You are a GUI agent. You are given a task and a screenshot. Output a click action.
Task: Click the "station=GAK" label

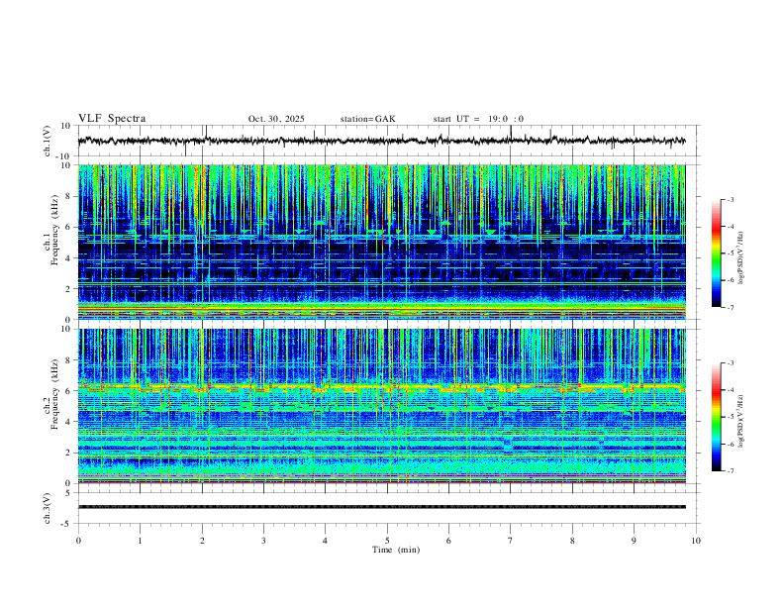[367, 119]
